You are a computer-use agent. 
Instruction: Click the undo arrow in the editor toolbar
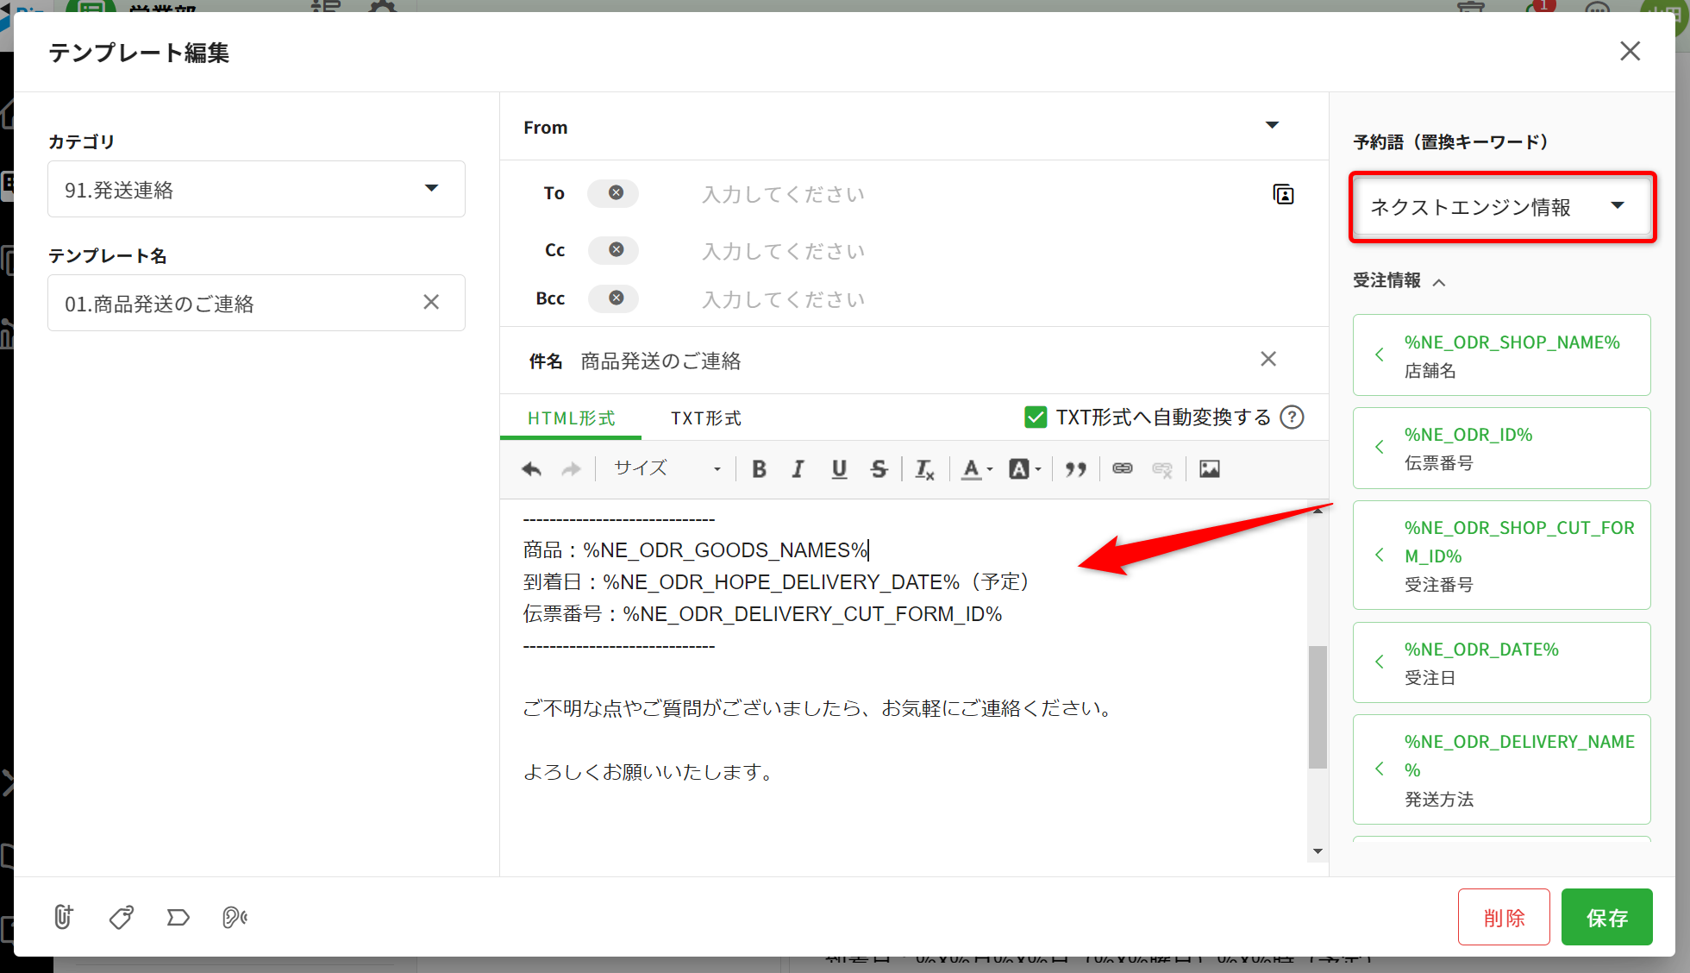[531, 468]
